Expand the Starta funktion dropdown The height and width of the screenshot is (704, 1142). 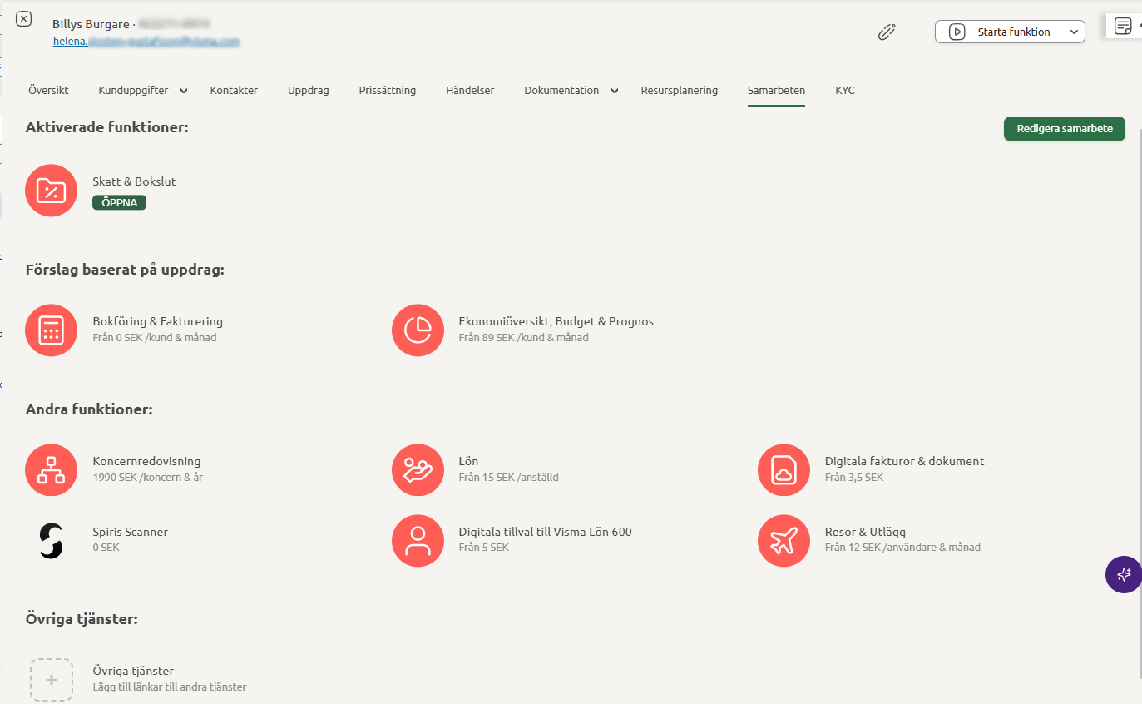click(x=1074, y=32)
